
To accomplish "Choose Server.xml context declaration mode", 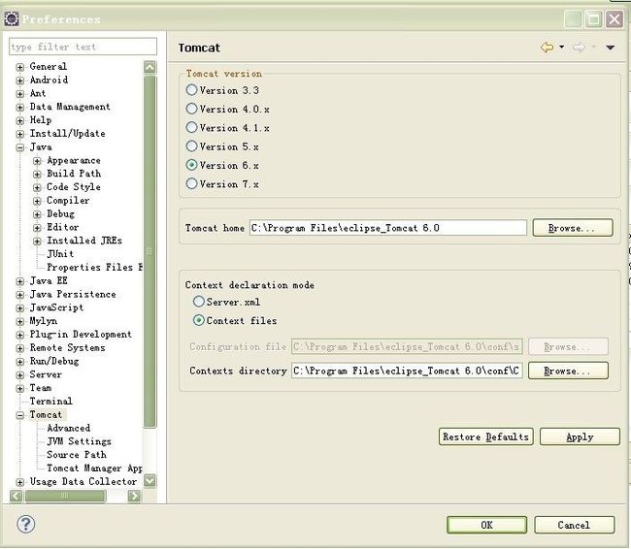I will [x=198, y=302].
